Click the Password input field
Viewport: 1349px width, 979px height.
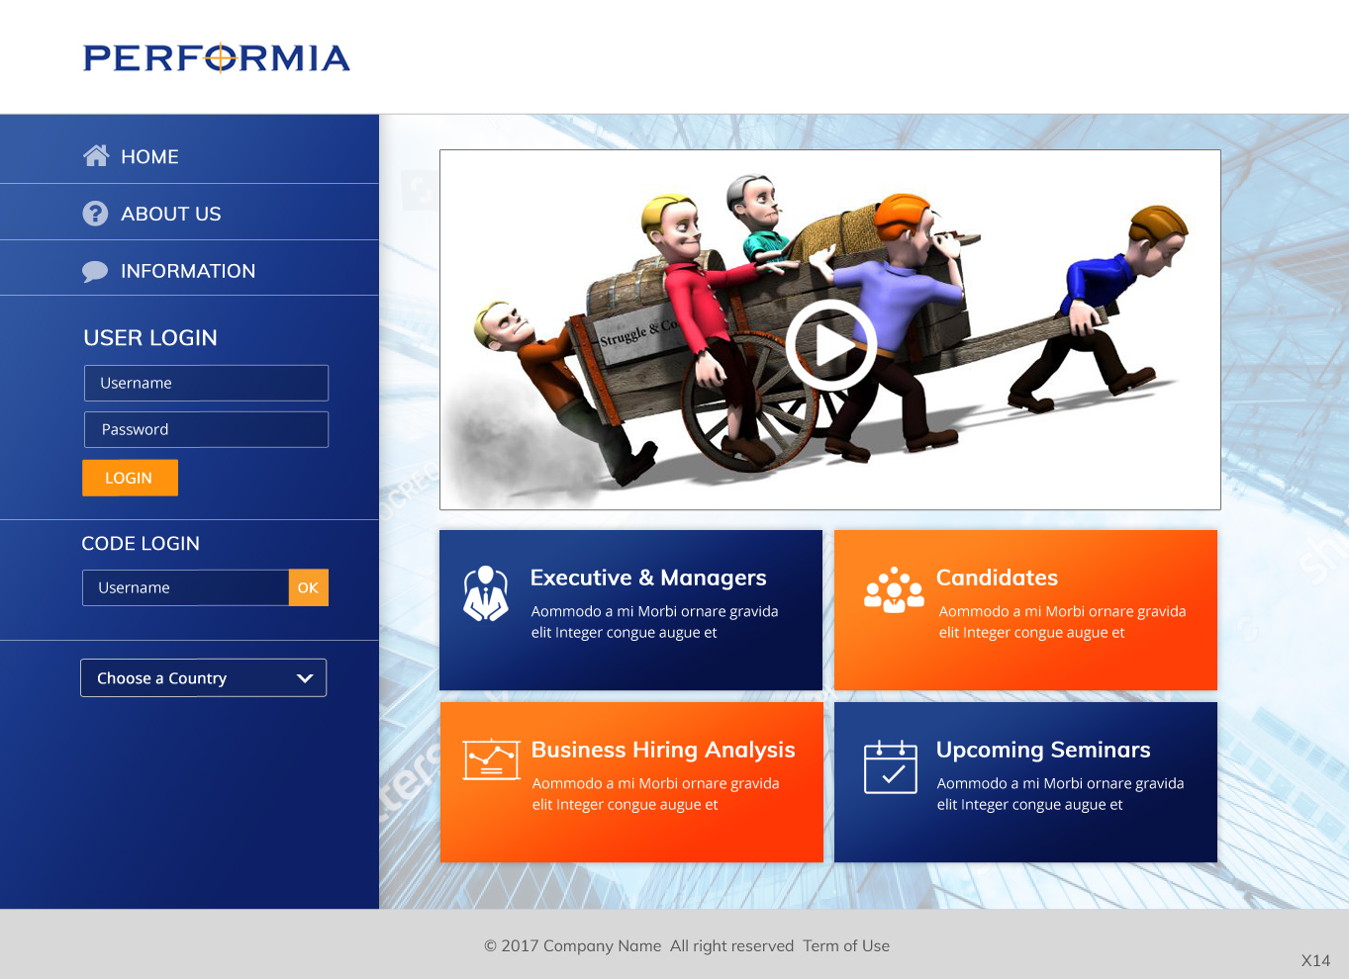pyautogui.click(x=206, y=429)
